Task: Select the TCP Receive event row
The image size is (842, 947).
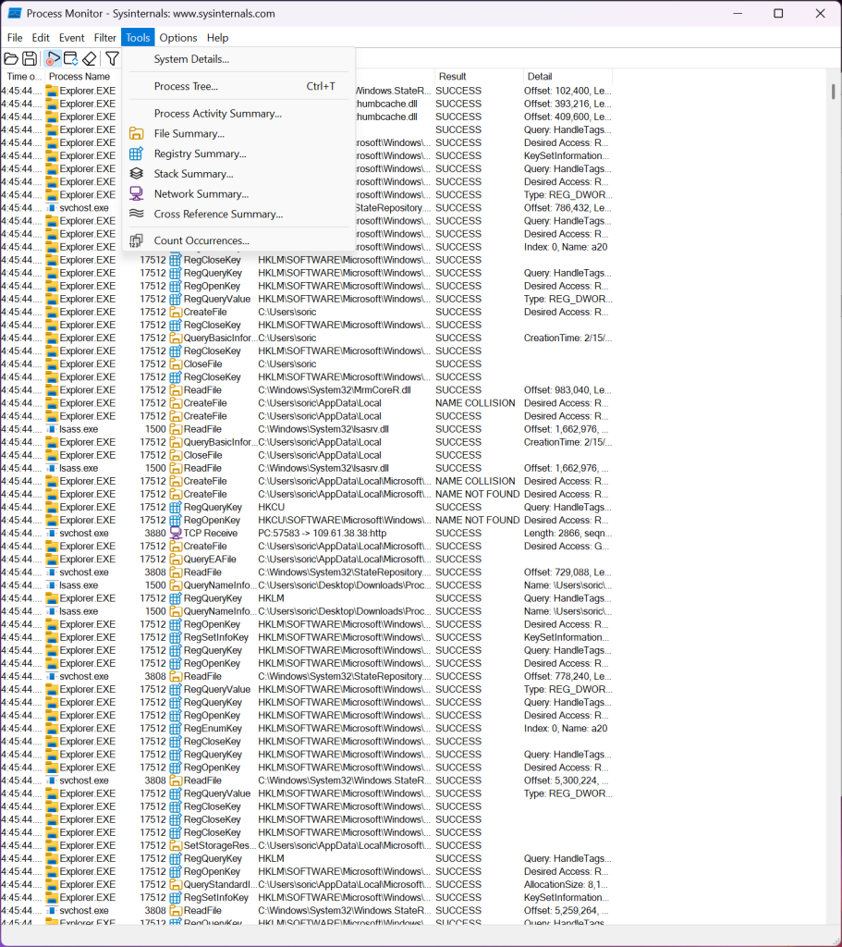Action: click(x=307, y=534)
